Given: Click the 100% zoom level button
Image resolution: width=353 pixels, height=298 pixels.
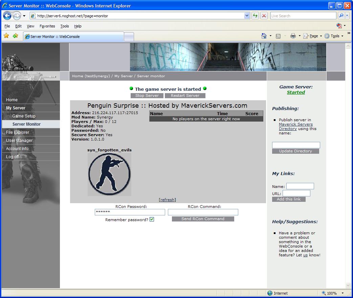Looking at the screenshot, I should coord(330,293).
